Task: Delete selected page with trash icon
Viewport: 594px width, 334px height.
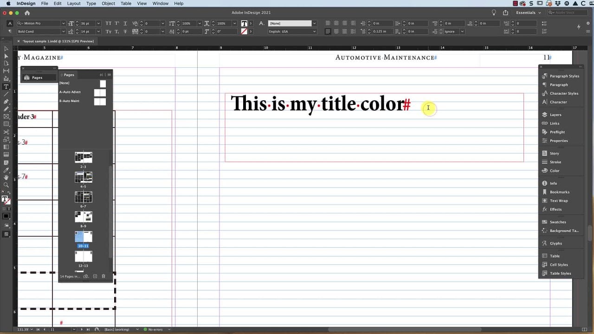Action: pos(103,276)
